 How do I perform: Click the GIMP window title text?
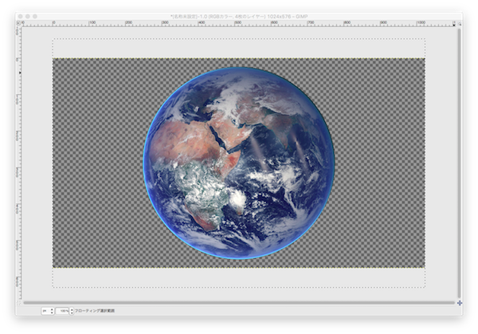[x=239, y=17]
